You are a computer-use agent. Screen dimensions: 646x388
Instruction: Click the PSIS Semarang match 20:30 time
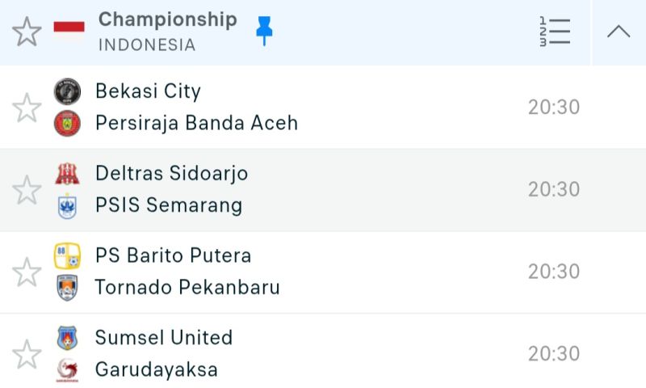pos(554,189)
